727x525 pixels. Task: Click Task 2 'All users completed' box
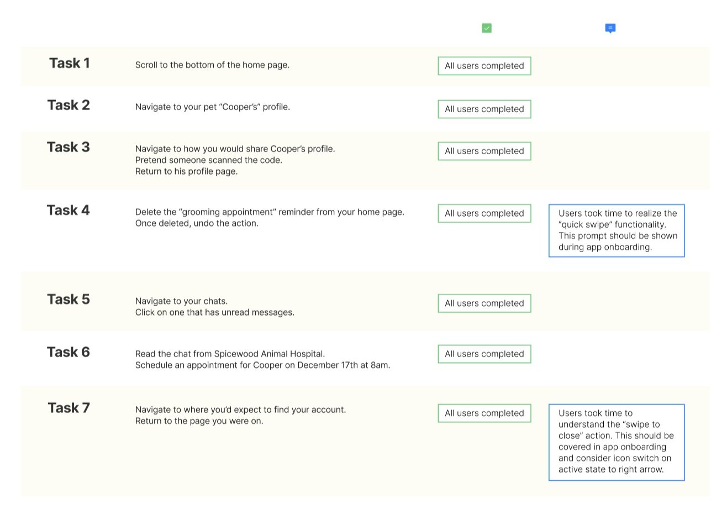(484, 109)
